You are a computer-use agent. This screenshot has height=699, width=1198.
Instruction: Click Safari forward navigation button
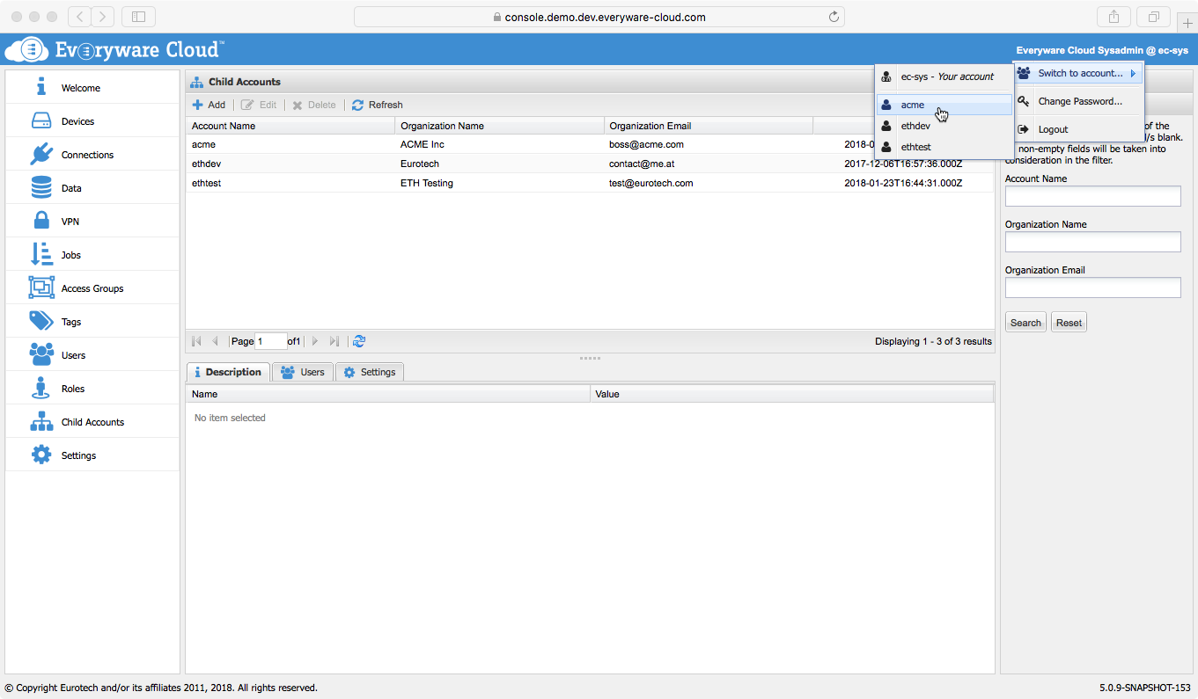point(103,17)
